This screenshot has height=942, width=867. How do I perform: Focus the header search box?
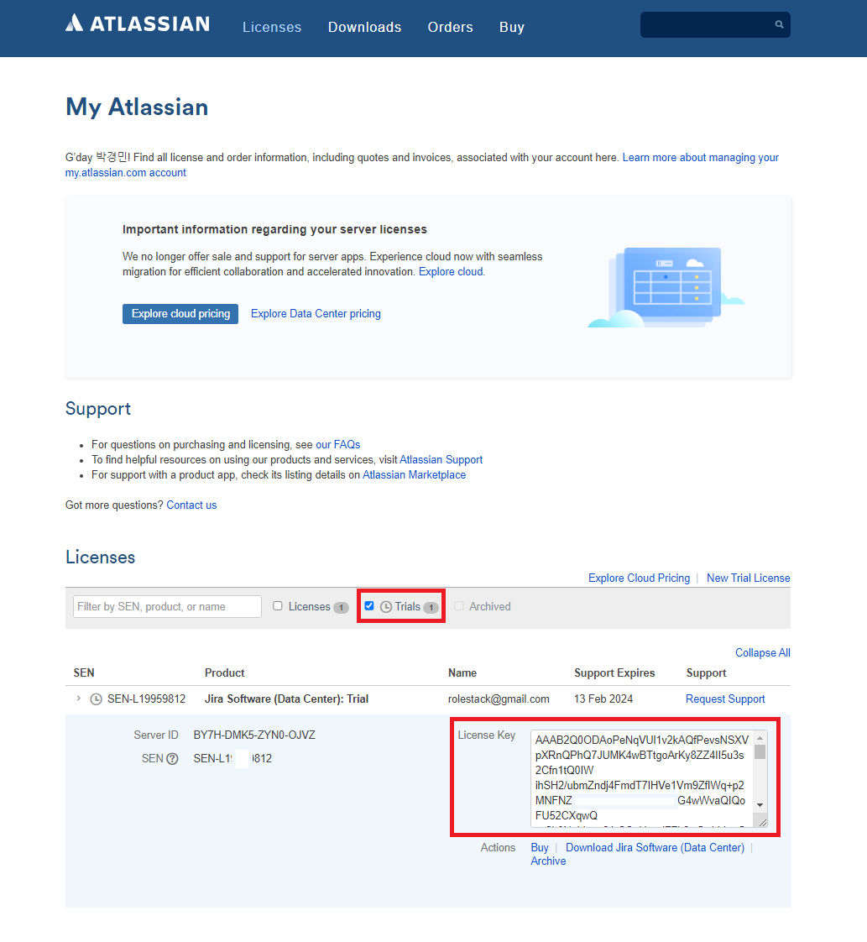(x=715, y=24)
